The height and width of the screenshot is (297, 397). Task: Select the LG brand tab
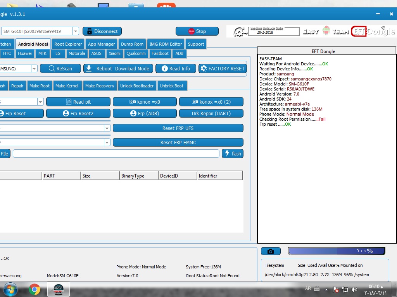click(58, 53)
